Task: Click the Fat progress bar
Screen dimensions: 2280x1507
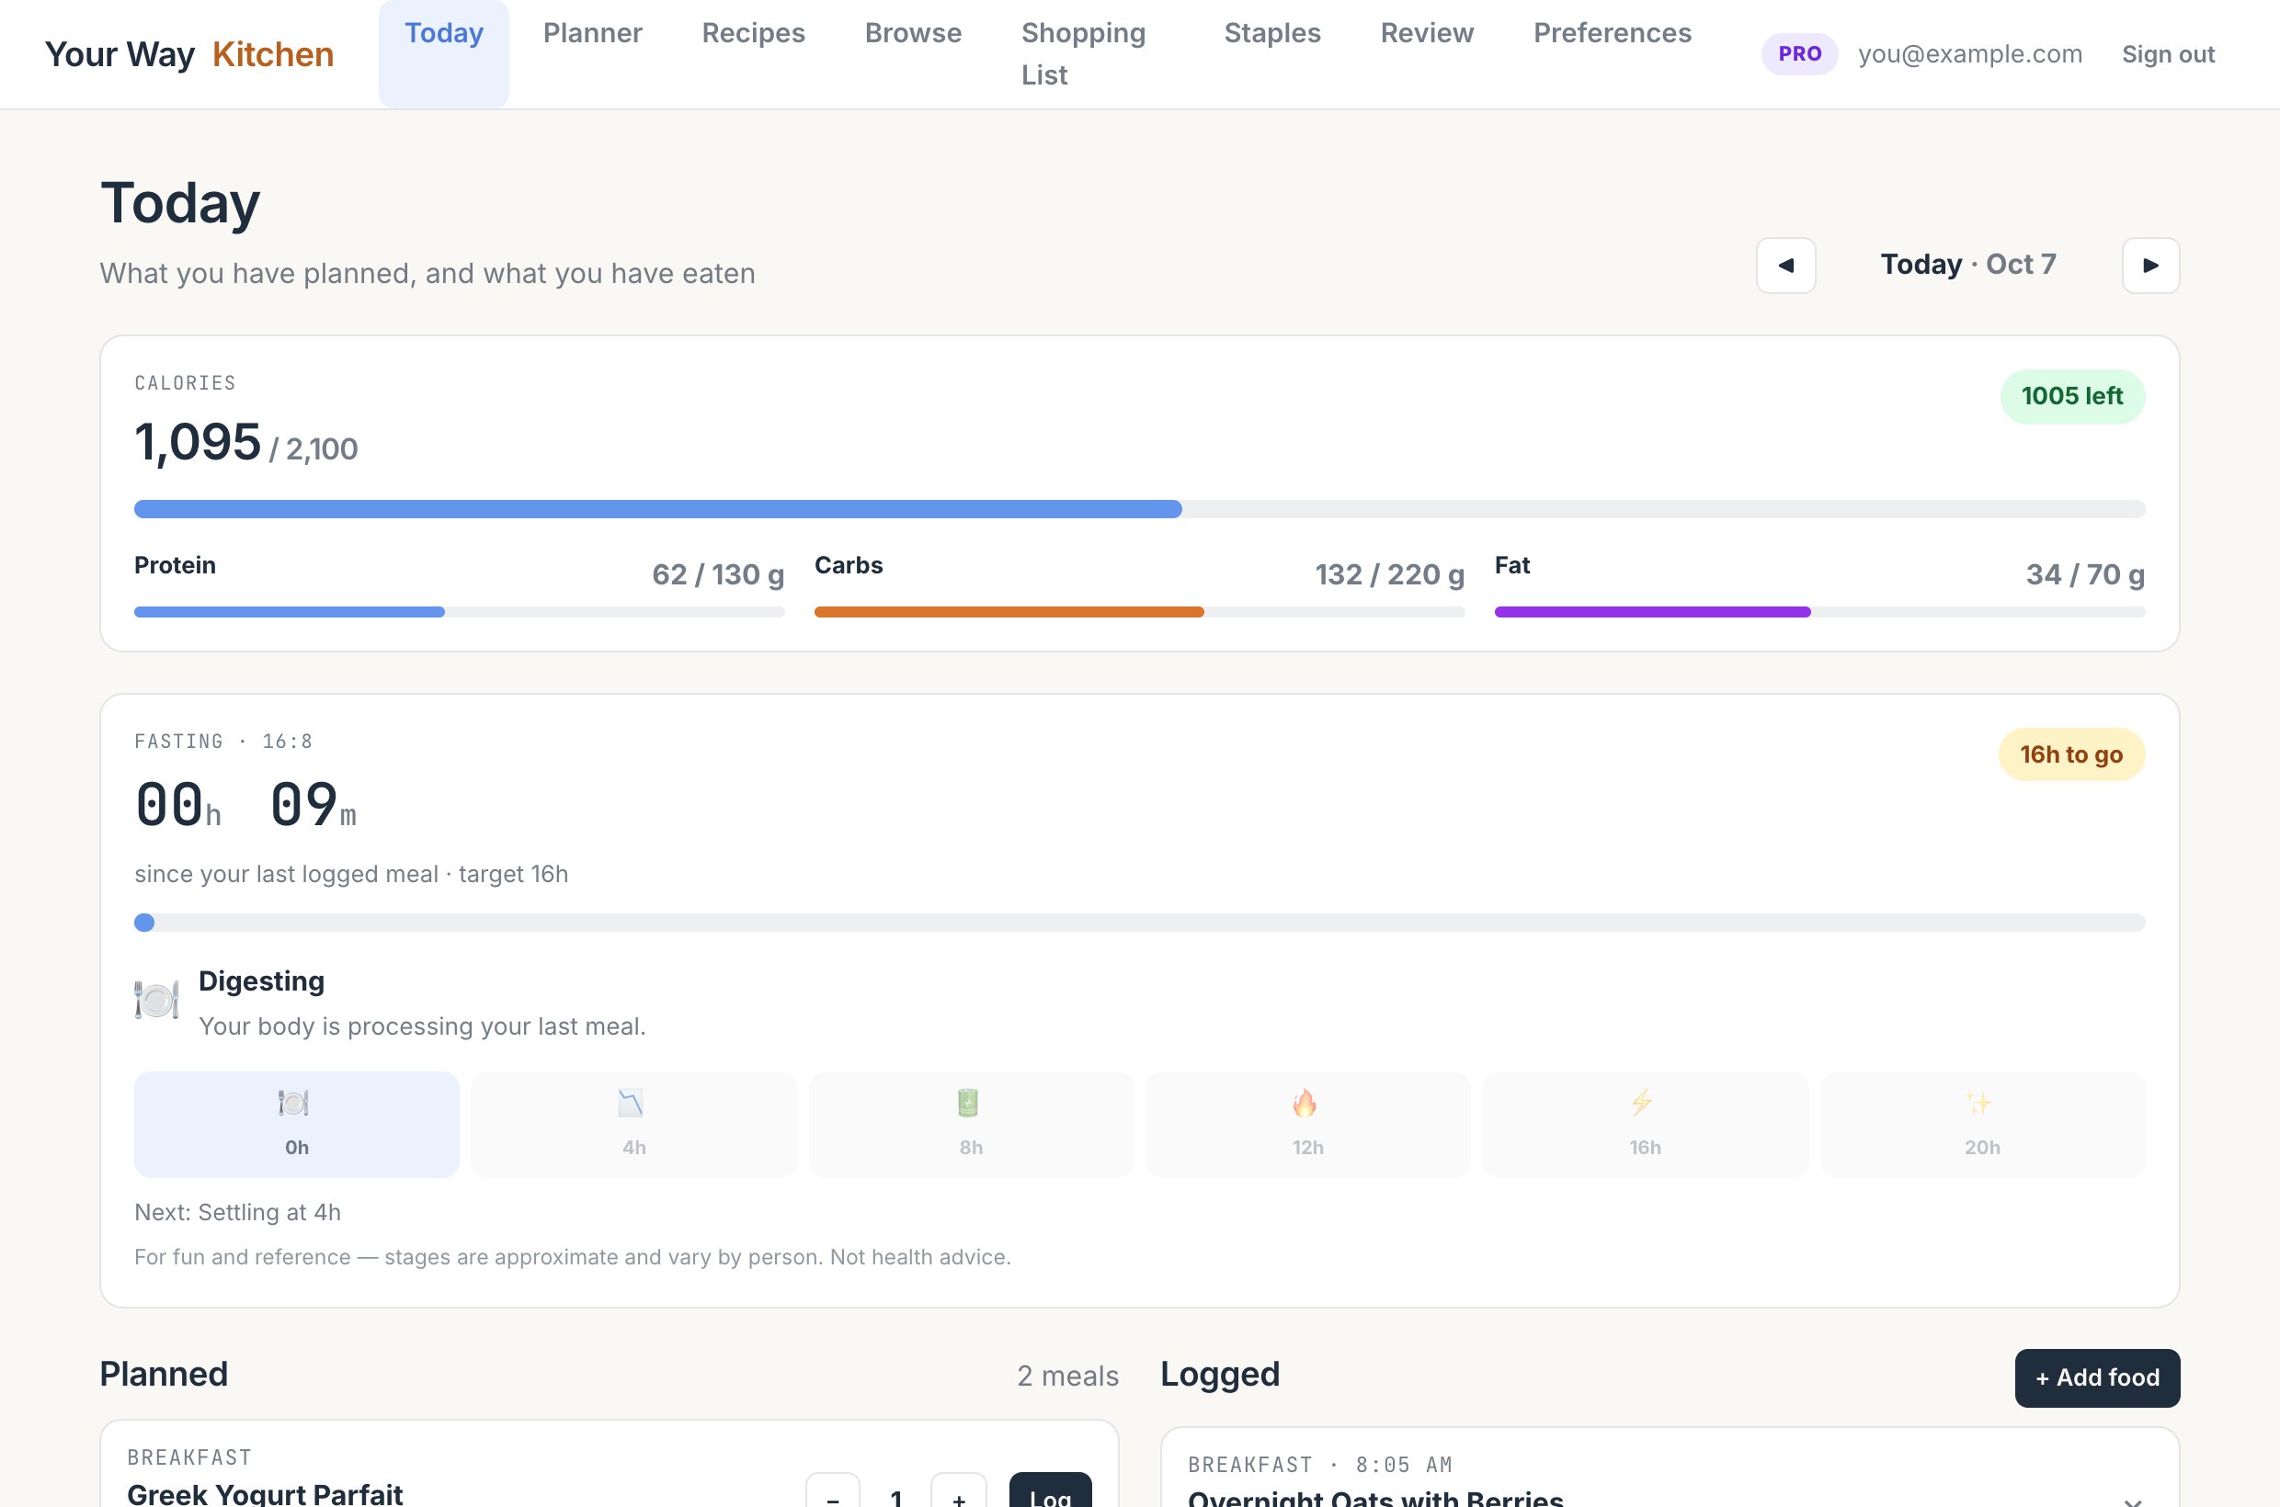Action: pos(1819,612)
